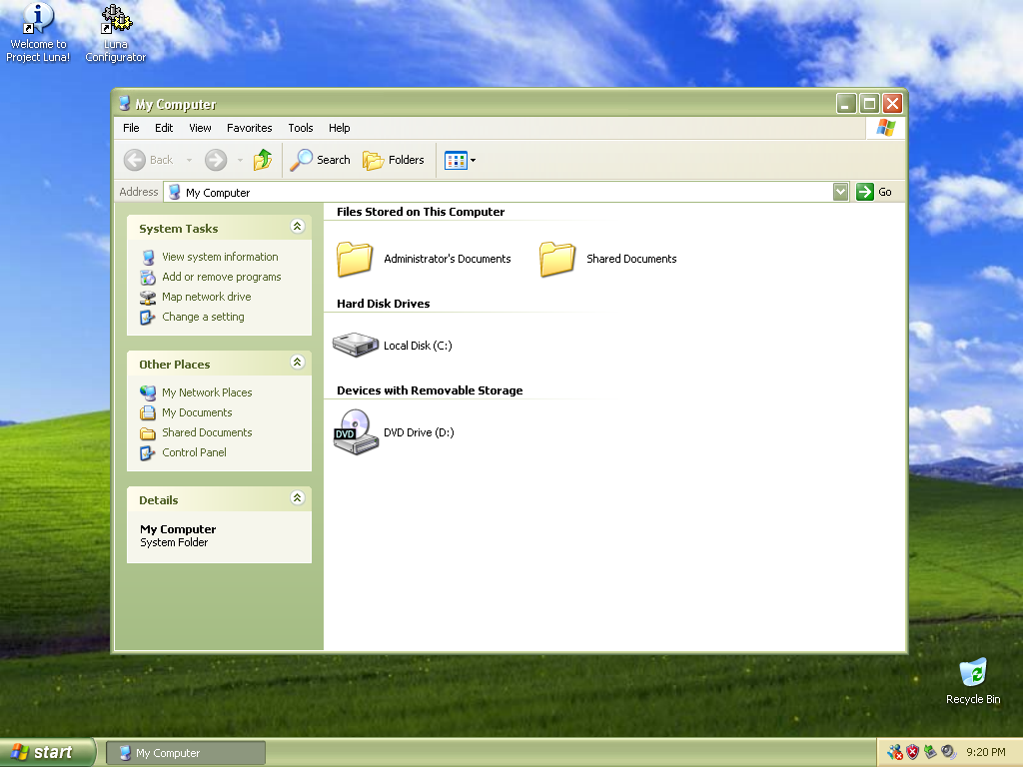Select Administrator's Documents folder
Image resolution: width=1023 pixels, height=767 pixels.
click(355, 259)
